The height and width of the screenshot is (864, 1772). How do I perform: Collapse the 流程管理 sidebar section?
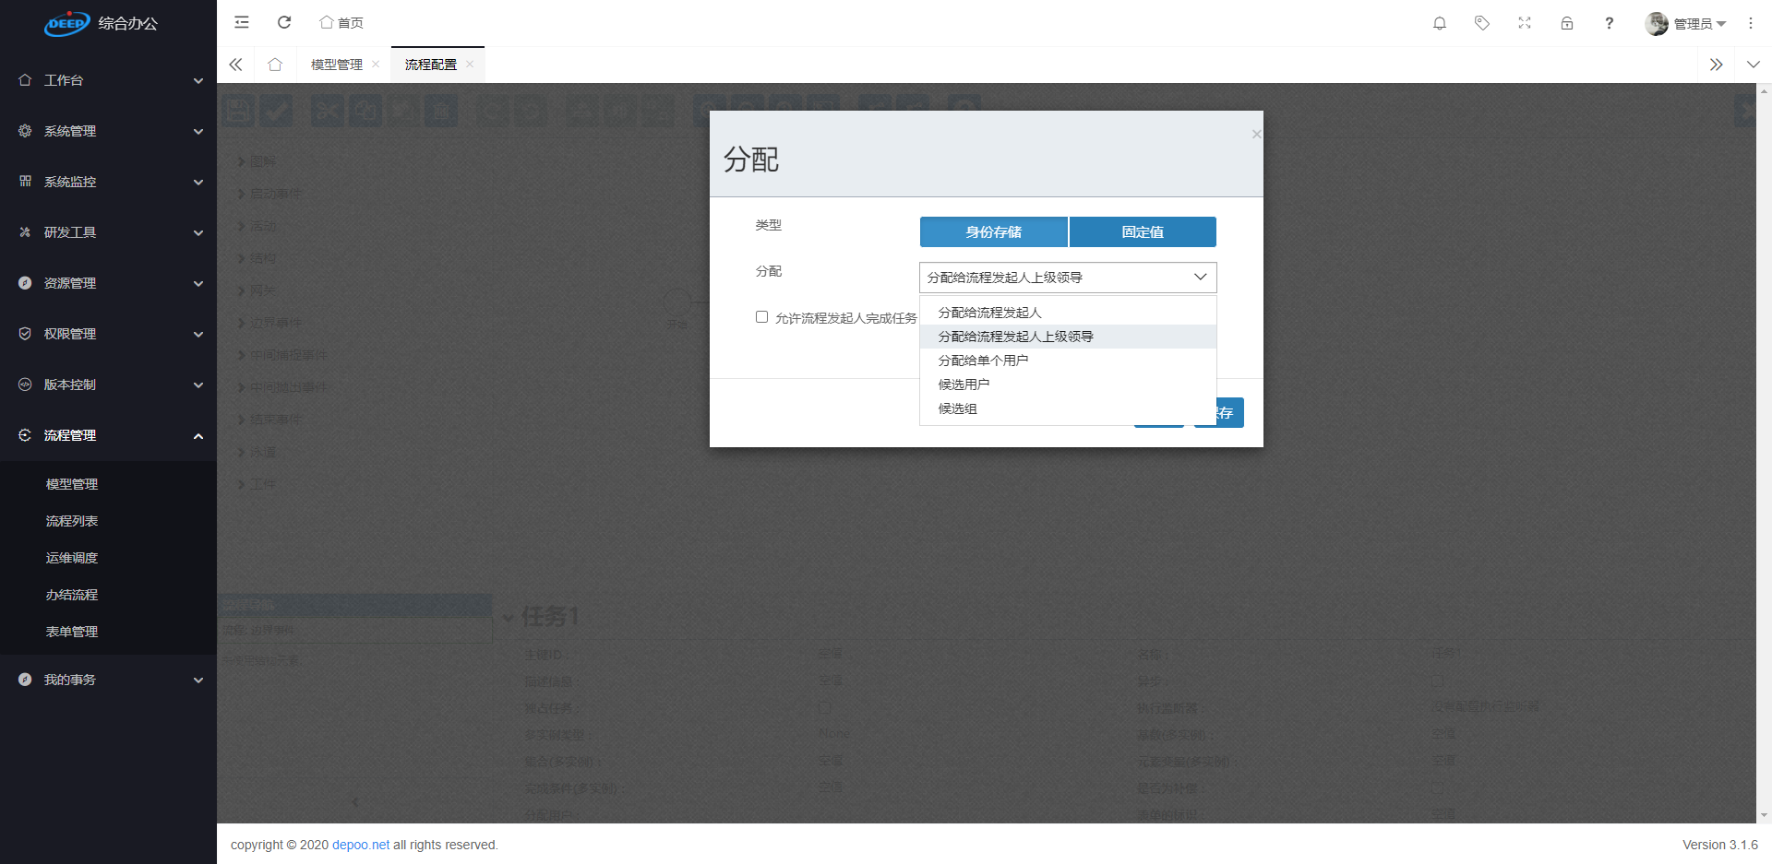point(108,434)
